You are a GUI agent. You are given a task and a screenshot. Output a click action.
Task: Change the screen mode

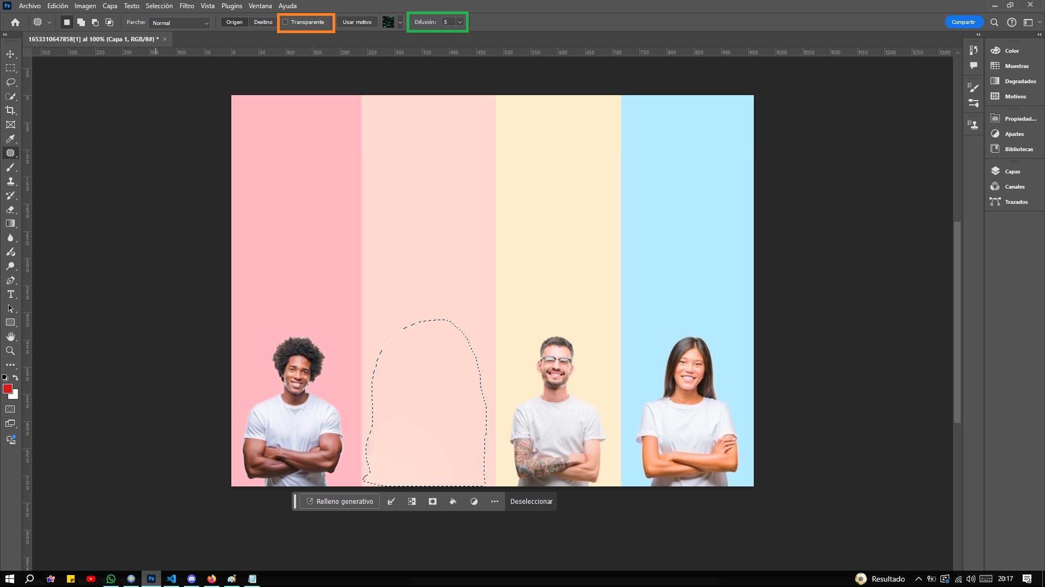click(x=10, y=423)
